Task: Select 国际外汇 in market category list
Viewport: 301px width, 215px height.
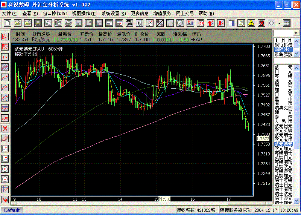Action: (x=283, y=49)
